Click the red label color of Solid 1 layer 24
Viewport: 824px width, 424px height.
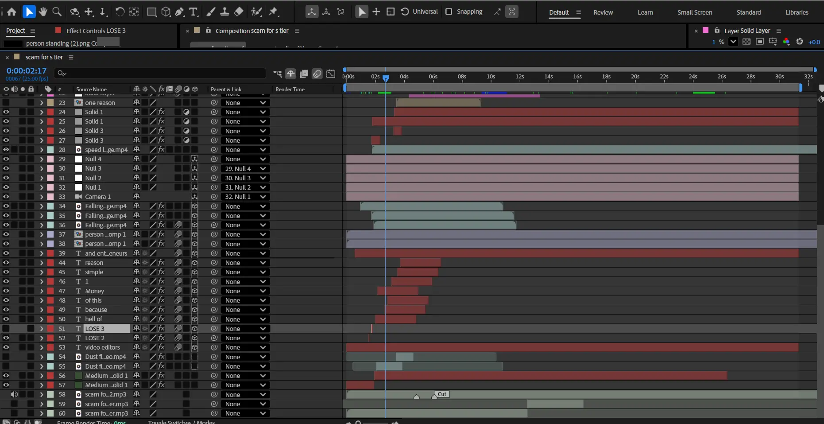(x=50, y=112)
